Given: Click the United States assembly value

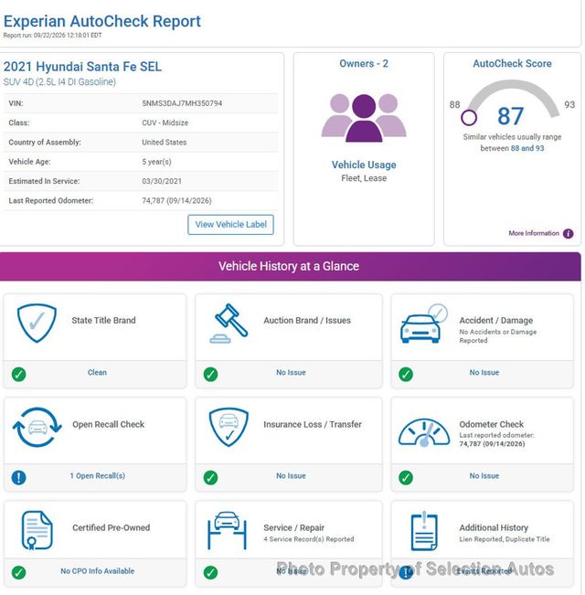Looking at the screenshot, I should pyautogui.click(x=165, y=143).
